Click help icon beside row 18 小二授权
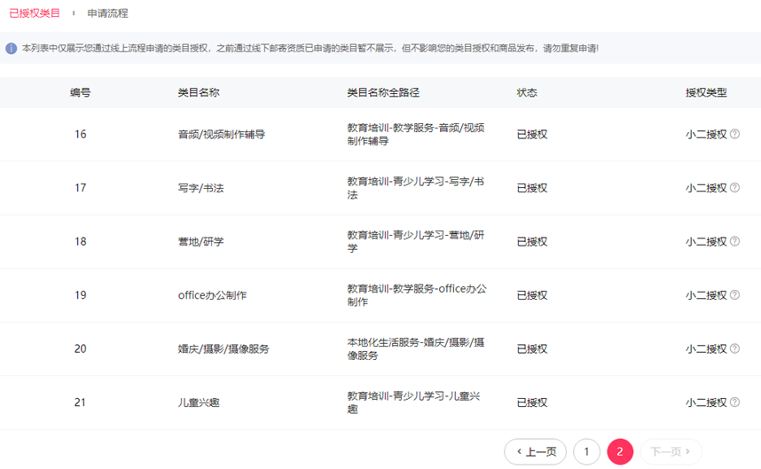Image resolution: width=761 pixels, height=469 pixels. (734, 241)
